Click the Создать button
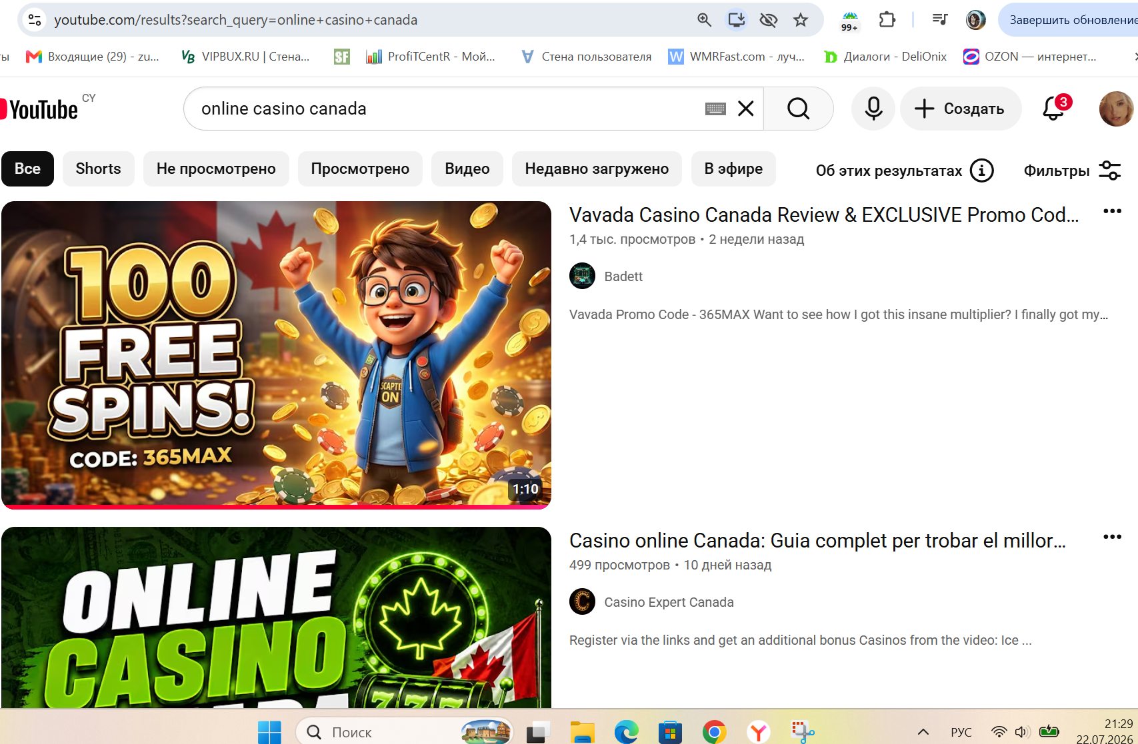Image resolution: width=1138 pixels, height=744 pixels. click(x=961, y=109)
